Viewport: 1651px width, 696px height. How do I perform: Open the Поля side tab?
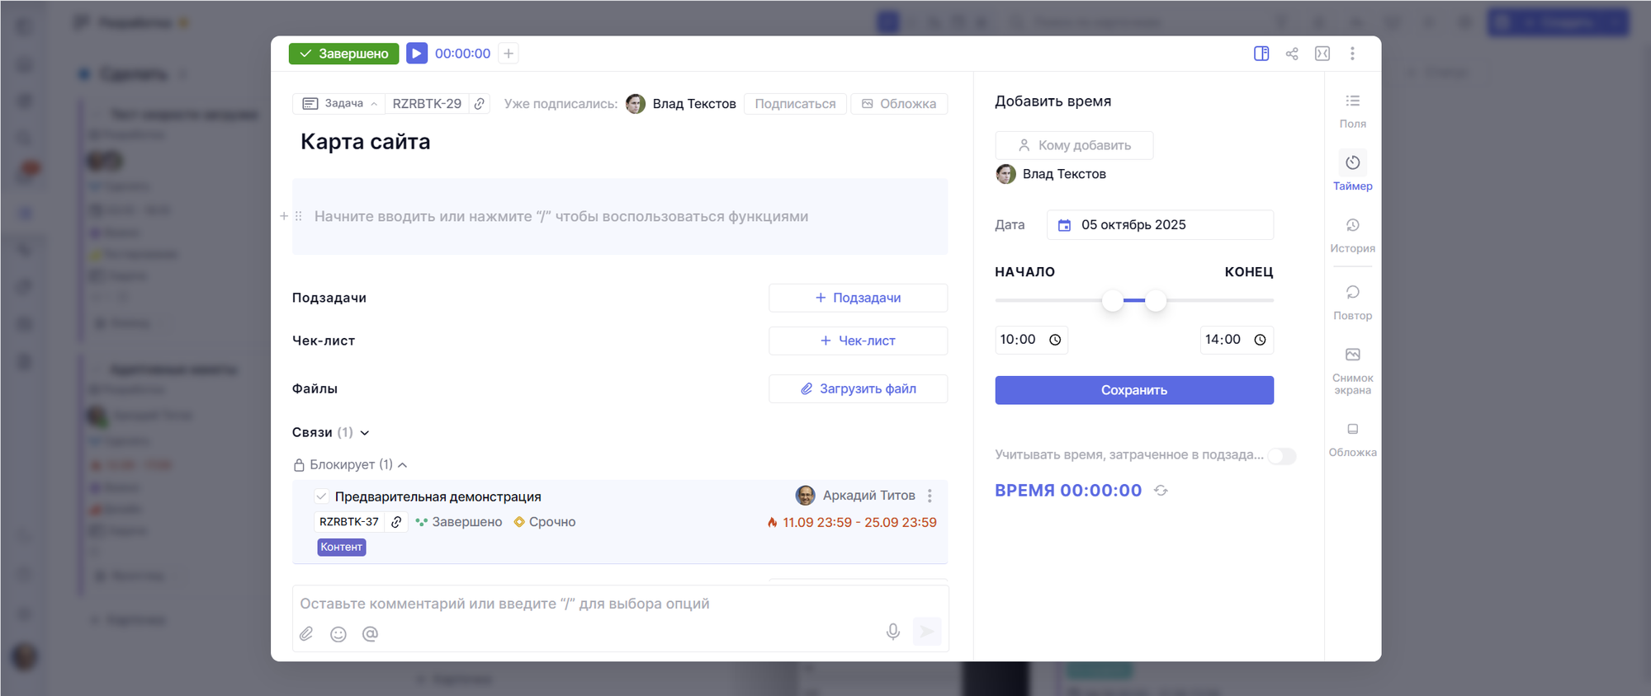point(1352,110)
